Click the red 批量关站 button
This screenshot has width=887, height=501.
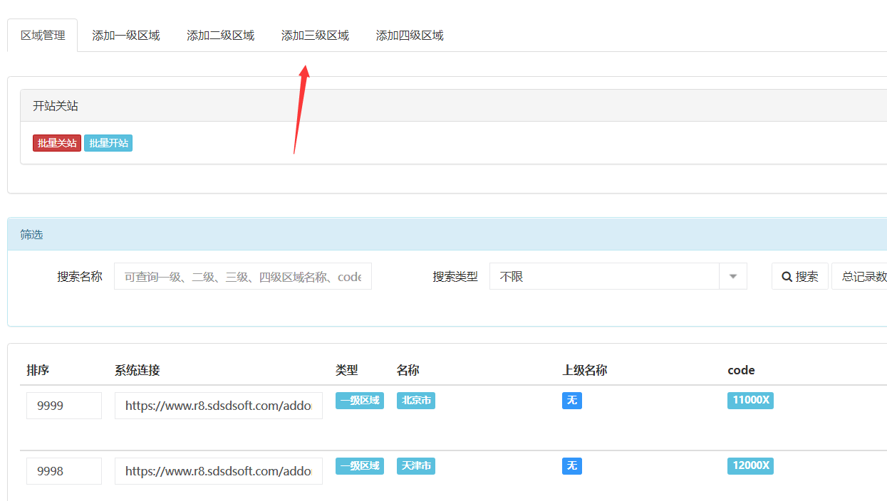(57, 143)
